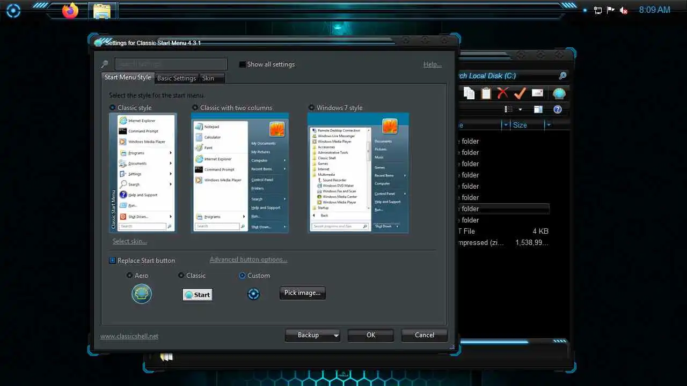Click the custom start button orb preview
The width and height of the screenshot is (687, 386).
point(253,294)
